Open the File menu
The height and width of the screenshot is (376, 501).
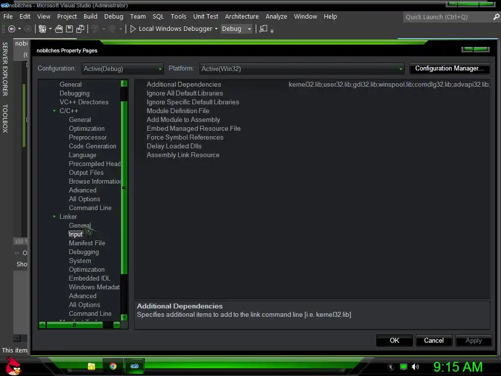(x=8, y=16)
